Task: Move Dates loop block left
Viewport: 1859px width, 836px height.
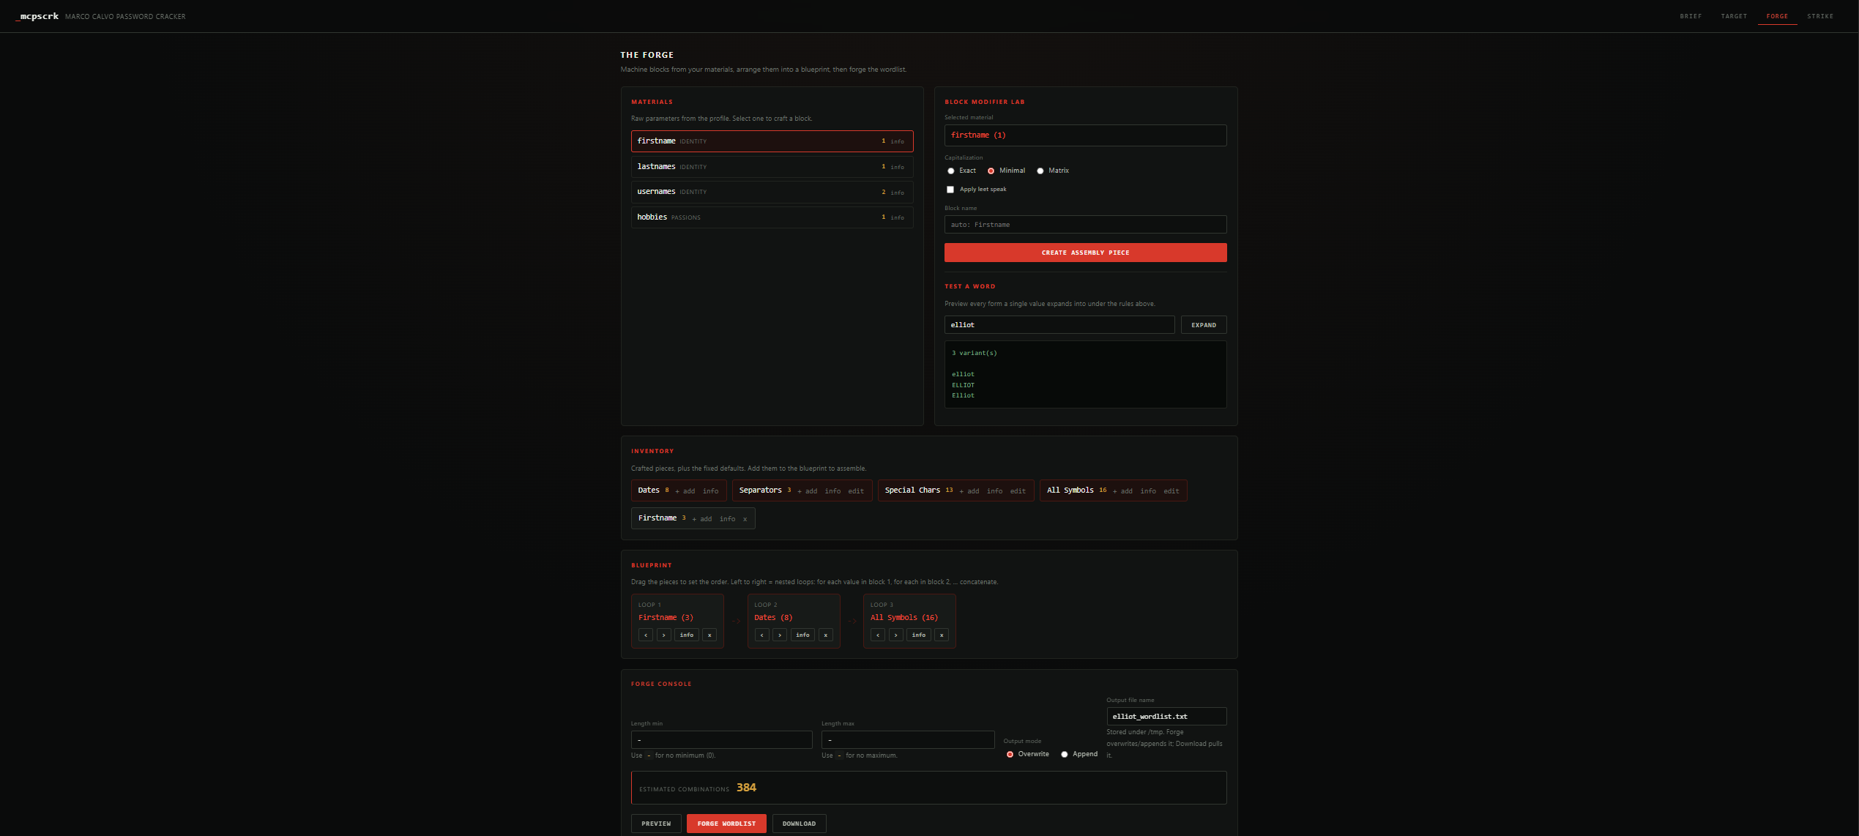Action: 762,635
